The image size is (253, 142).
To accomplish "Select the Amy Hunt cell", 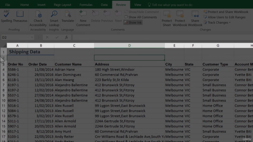I will pyautogui.click(x=74, y=131).
